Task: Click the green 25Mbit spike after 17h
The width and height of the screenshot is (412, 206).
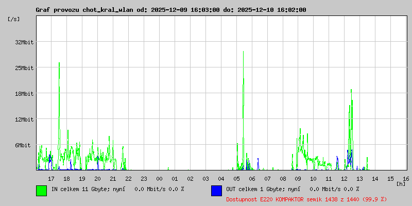Action: (59, 116)
